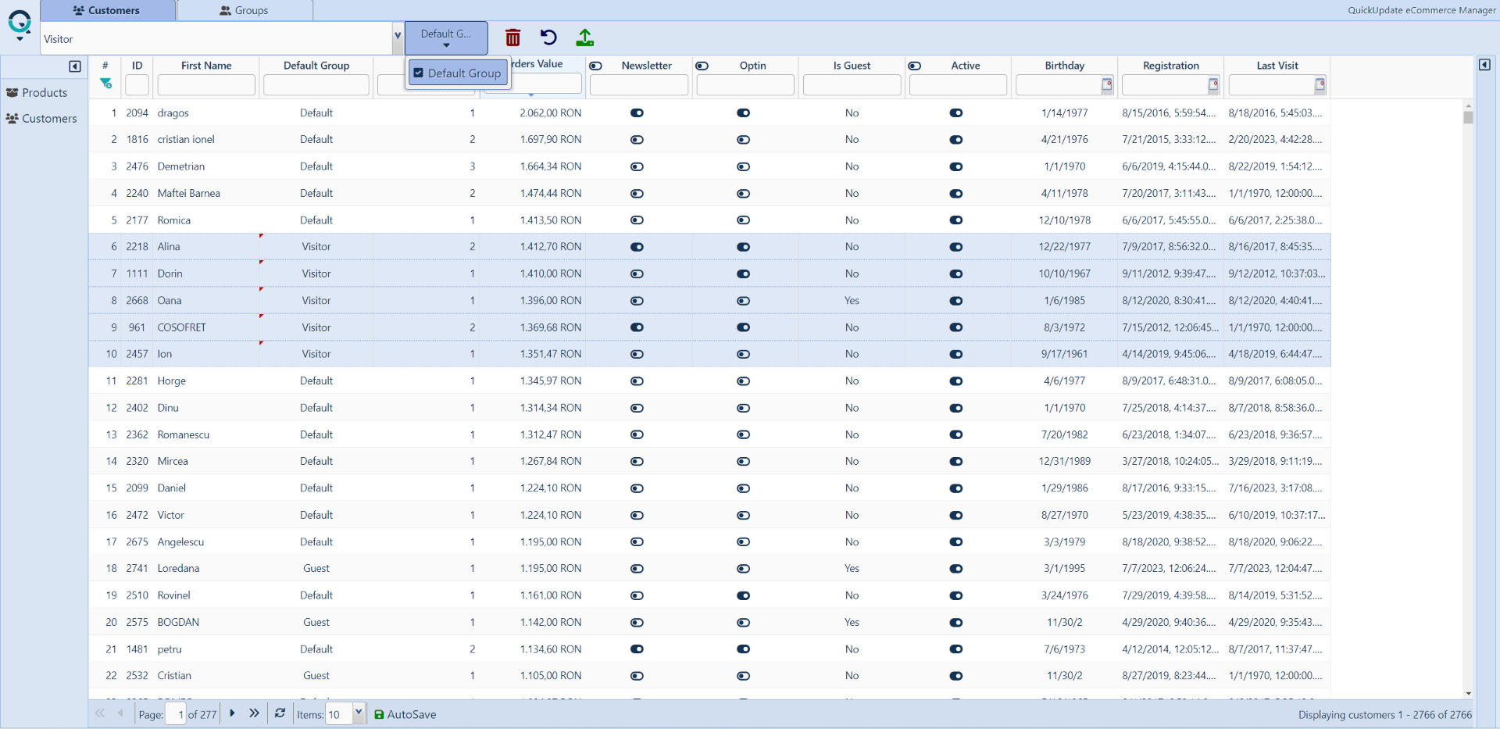Open the Default G... dropdown button
The image size is (1500, 729).
[x=446, y=38]
